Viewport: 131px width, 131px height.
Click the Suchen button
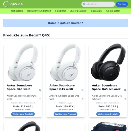(122, 4)
